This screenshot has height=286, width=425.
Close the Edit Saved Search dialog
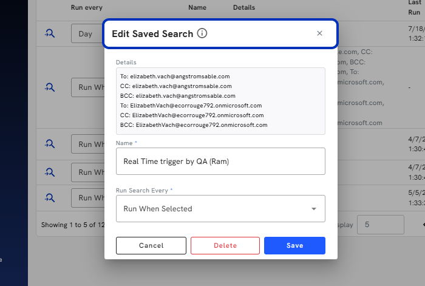319,33
